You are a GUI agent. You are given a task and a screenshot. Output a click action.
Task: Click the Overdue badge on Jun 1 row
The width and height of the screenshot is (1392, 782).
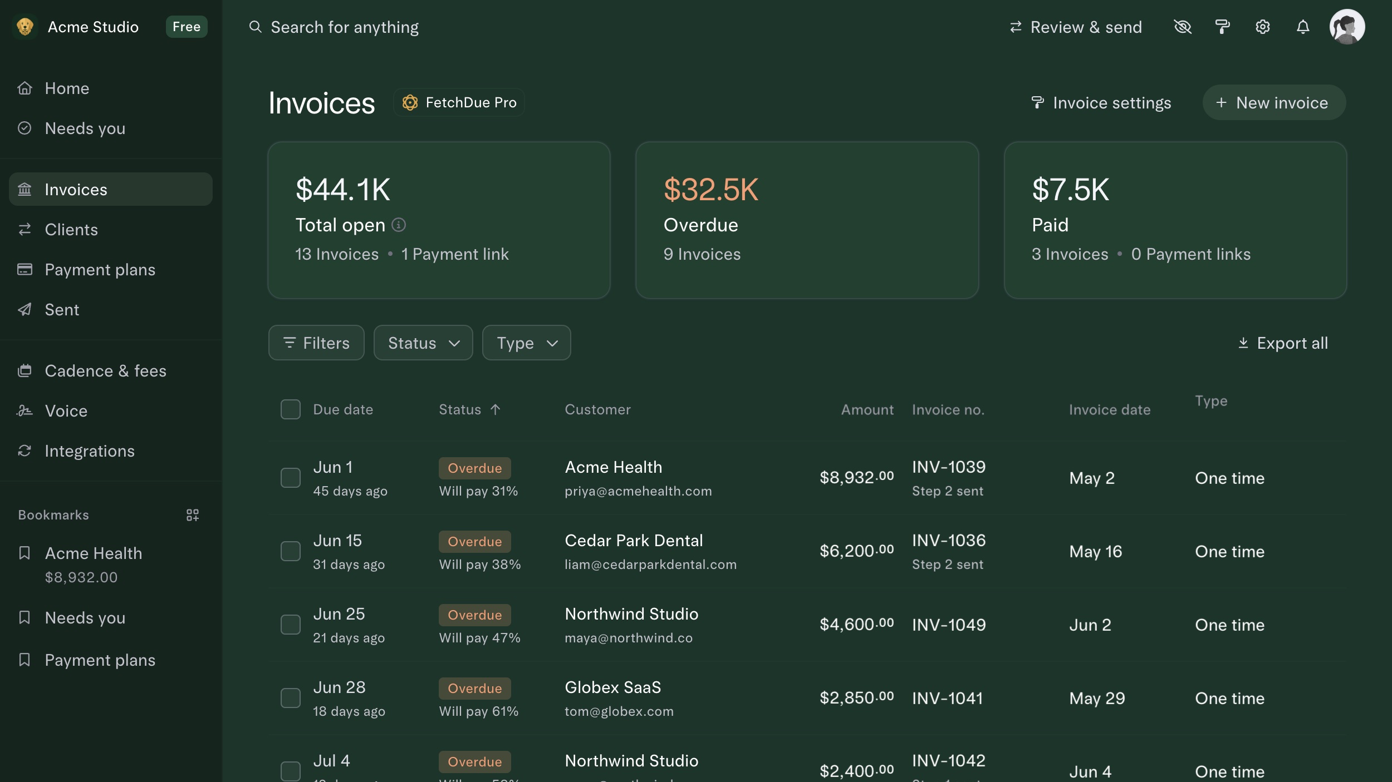pos(474,468)
